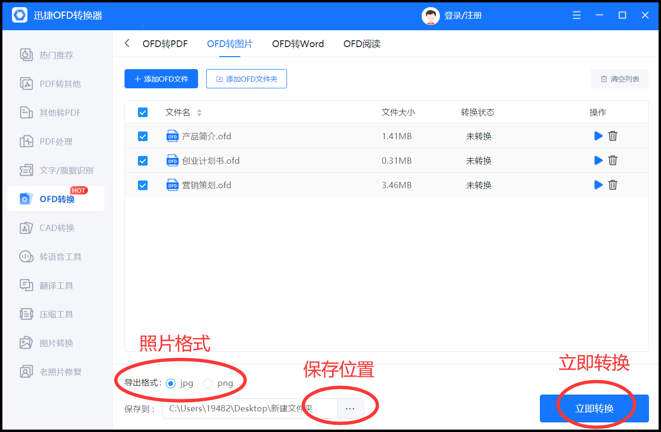Switch to the OFD转Word tab
This screenshot has height=432, width=661.
tap(298, 44)
